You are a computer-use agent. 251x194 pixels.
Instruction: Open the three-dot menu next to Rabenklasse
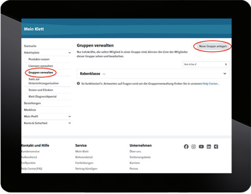[x=104, y=74]
